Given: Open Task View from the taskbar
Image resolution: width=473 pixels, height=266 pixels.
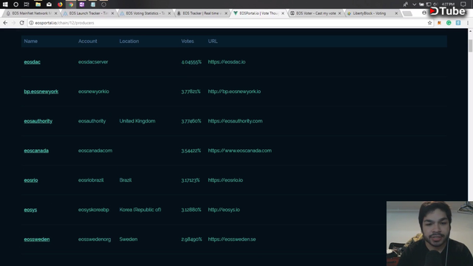Looking at the screenshot, I should tap(27, 4).
